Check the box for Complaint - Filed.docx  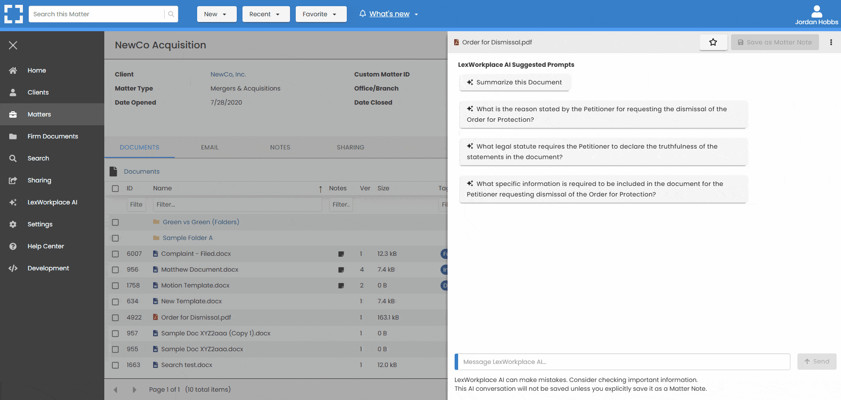[x=115, y=254]
